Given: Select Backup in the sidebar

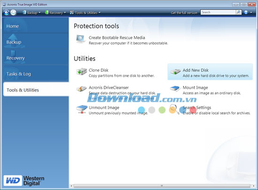Looking at the screenshot, I should tap(36, 42).
